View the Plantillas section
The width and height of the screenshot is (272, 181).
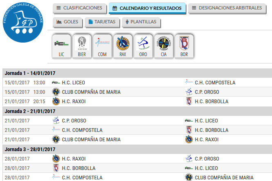point(141,22)
